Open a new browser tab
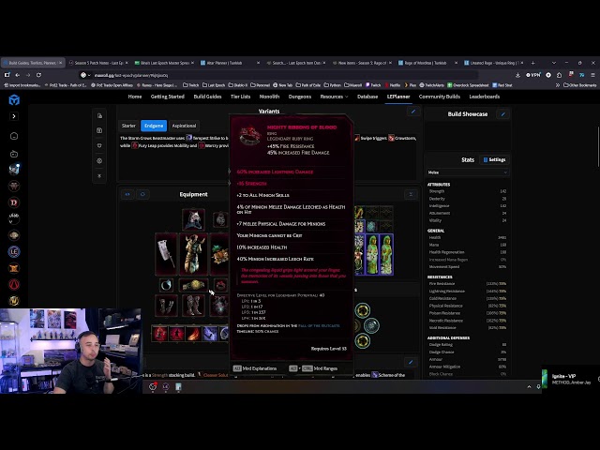This screenshot has width=600, height=450. click(x=533, y=63)
